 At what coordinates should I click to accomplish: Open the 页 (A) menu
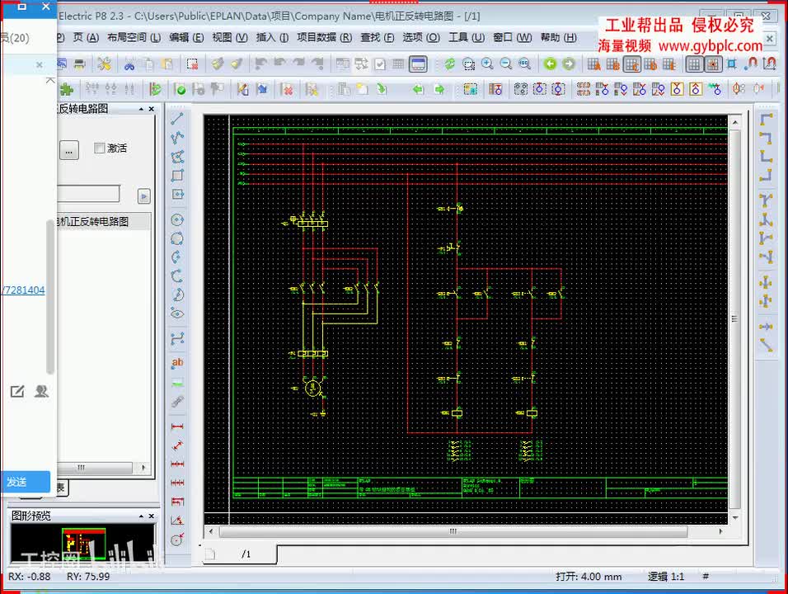click(86, 37)
